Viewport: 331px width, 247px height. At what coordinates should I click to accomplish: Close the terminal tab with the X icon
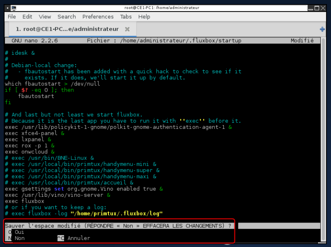click(x=127, y=29)
